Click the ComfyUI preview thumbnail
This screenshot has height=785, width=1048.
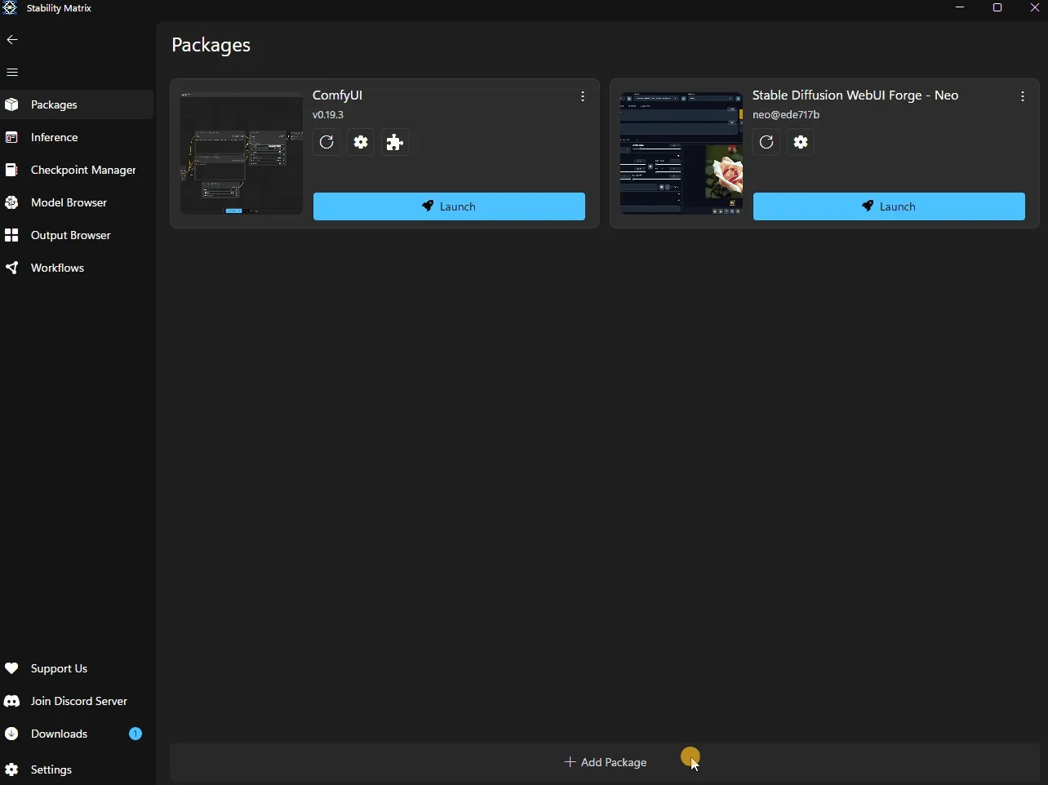click(x=242, y=153)
